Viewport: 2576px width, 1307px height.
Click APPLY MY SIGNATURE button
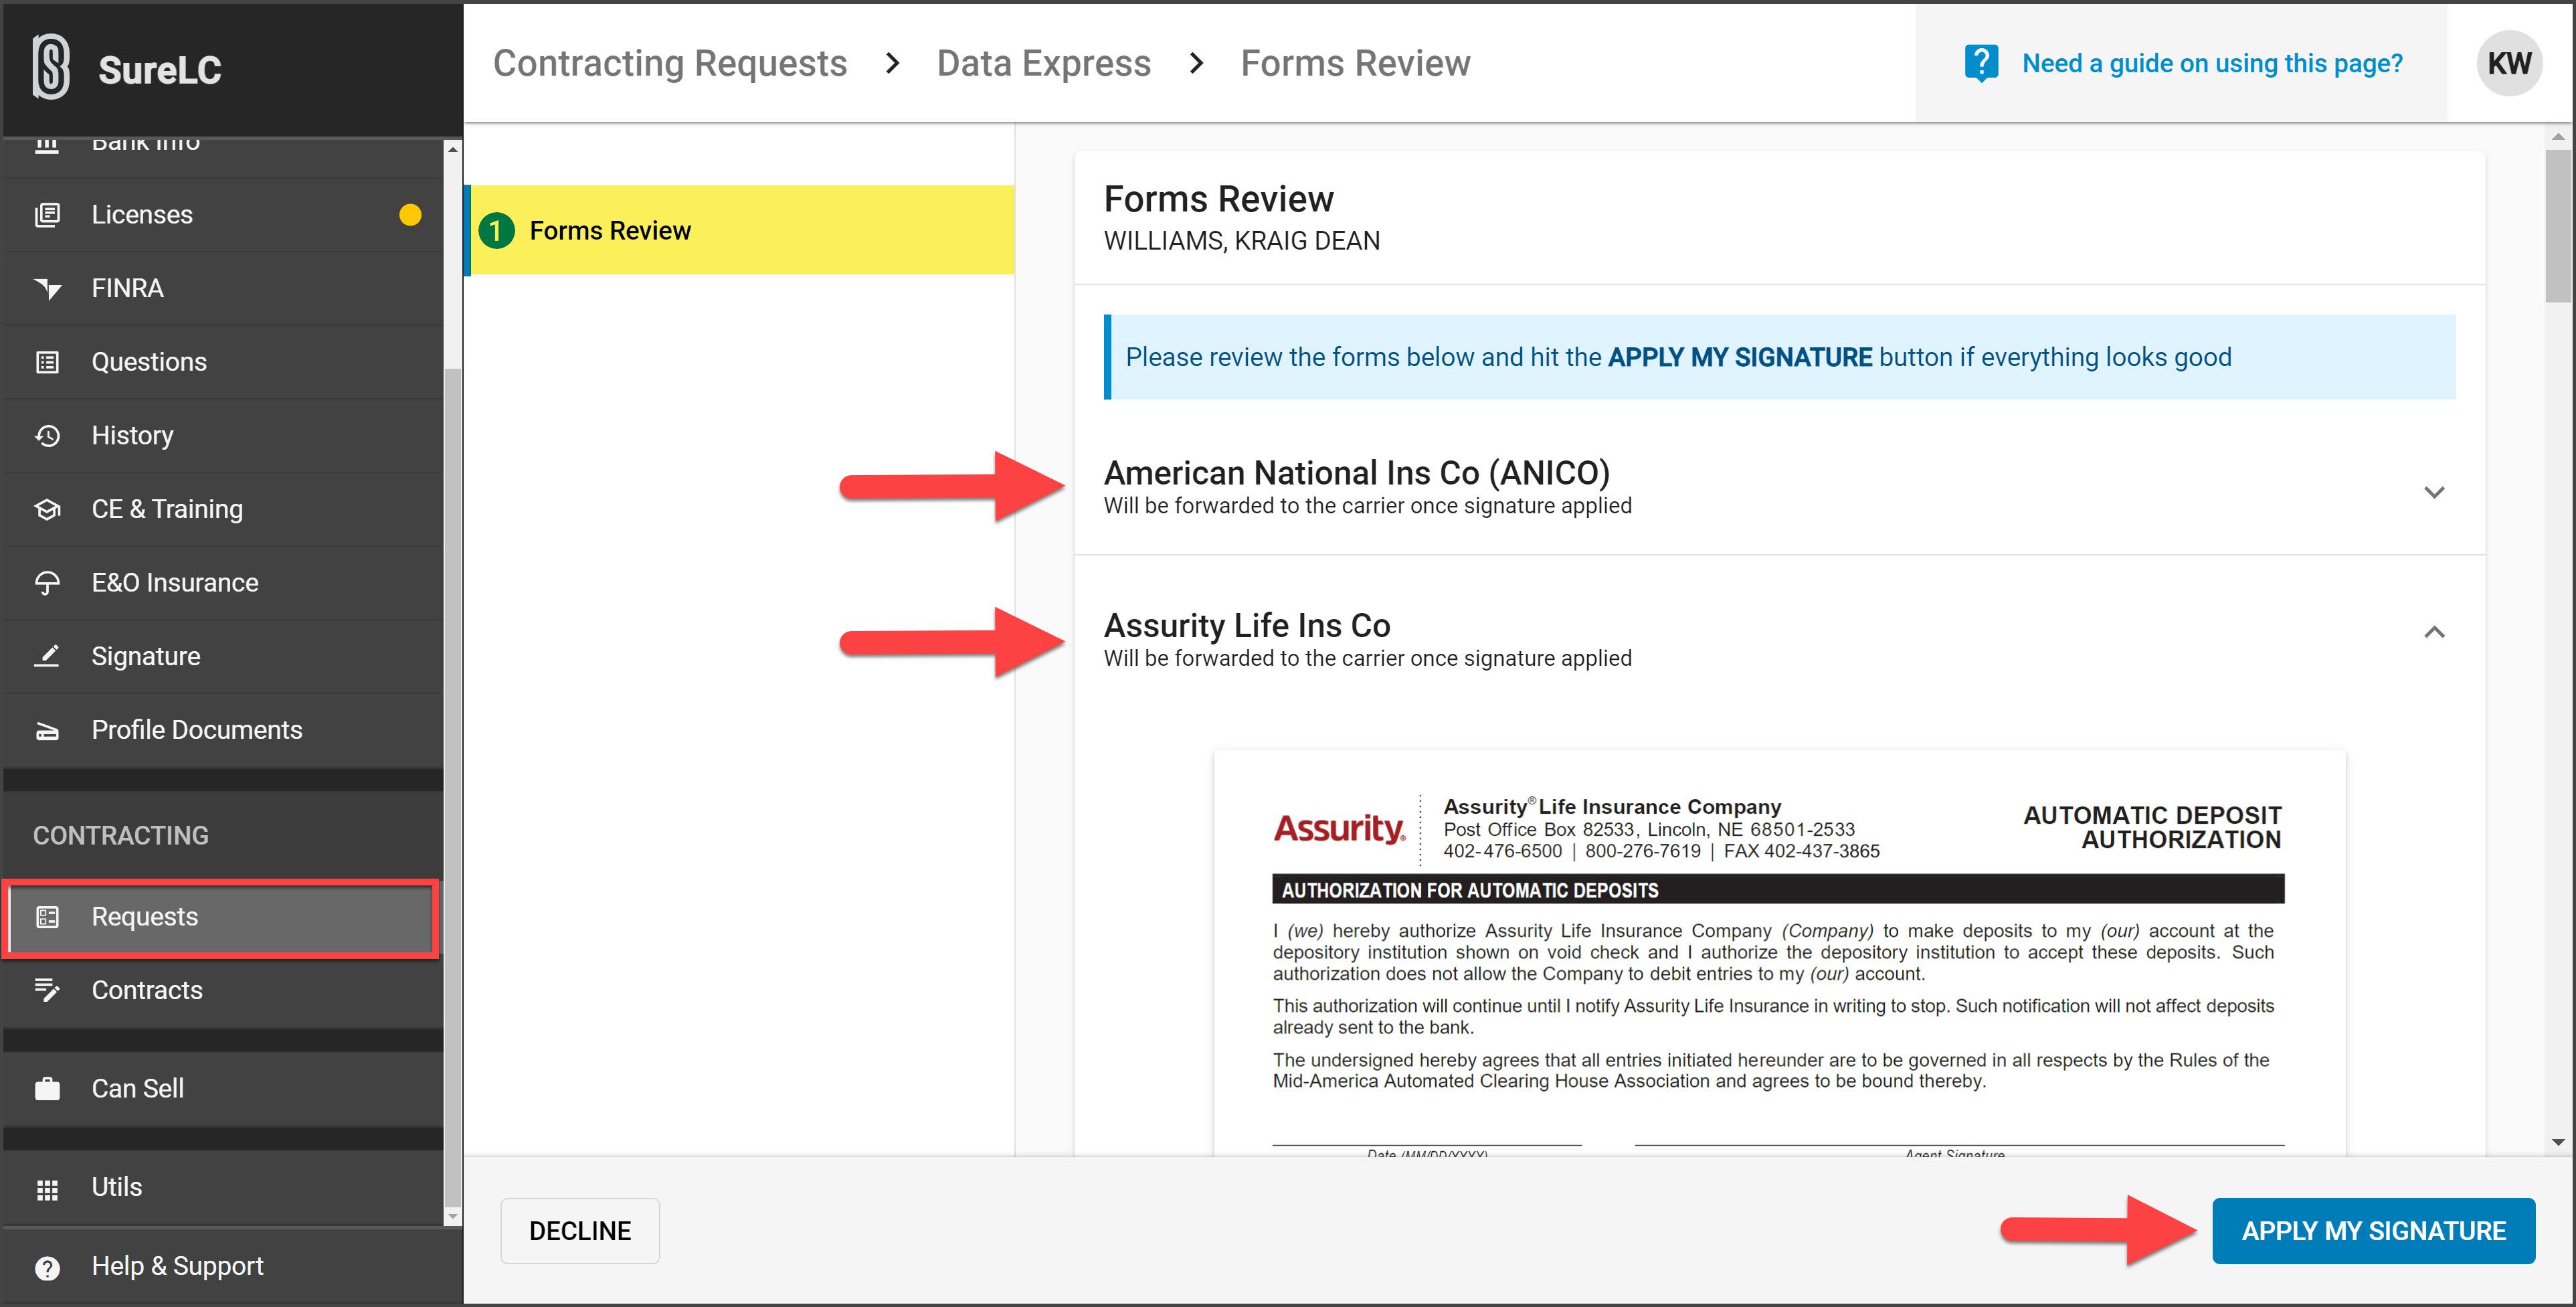2373,1231
